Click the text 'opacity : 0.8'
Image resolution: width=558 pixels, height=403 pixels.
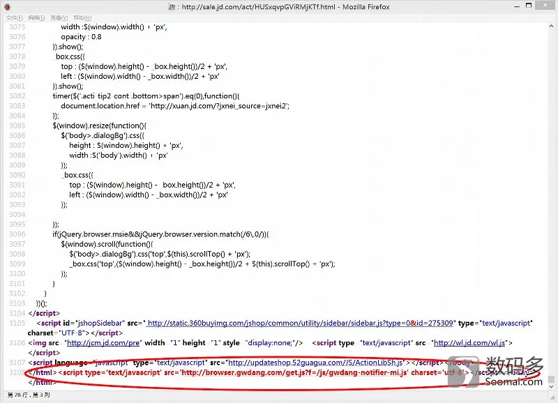[81, 37]
